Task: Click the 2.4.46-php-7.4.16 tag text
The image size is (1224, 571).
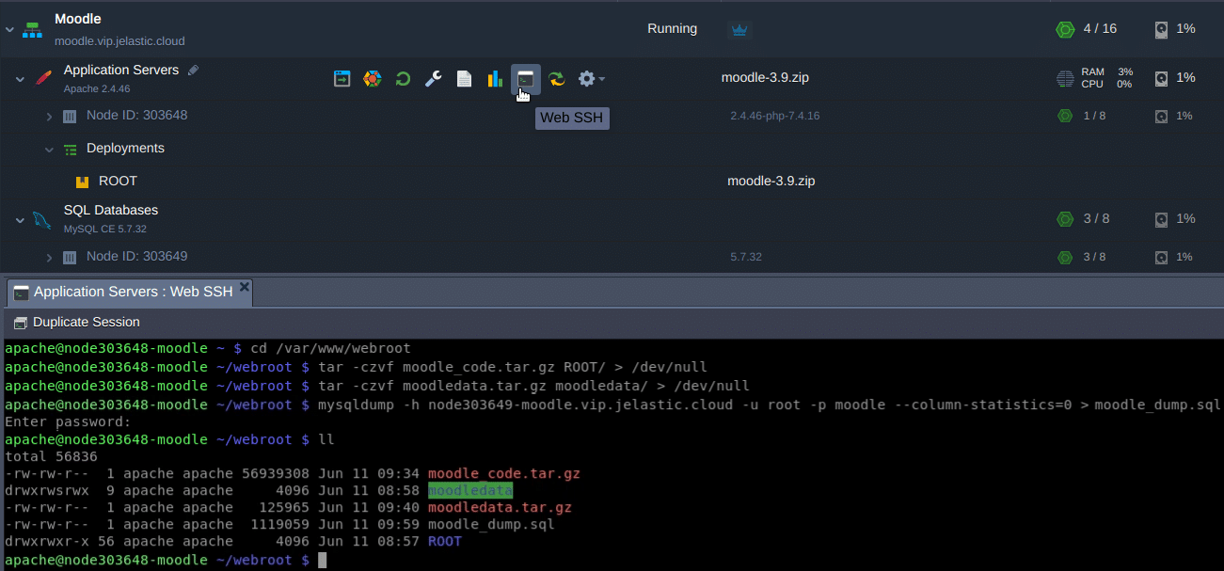Action: pyautogui.click(x=775, y=116)
